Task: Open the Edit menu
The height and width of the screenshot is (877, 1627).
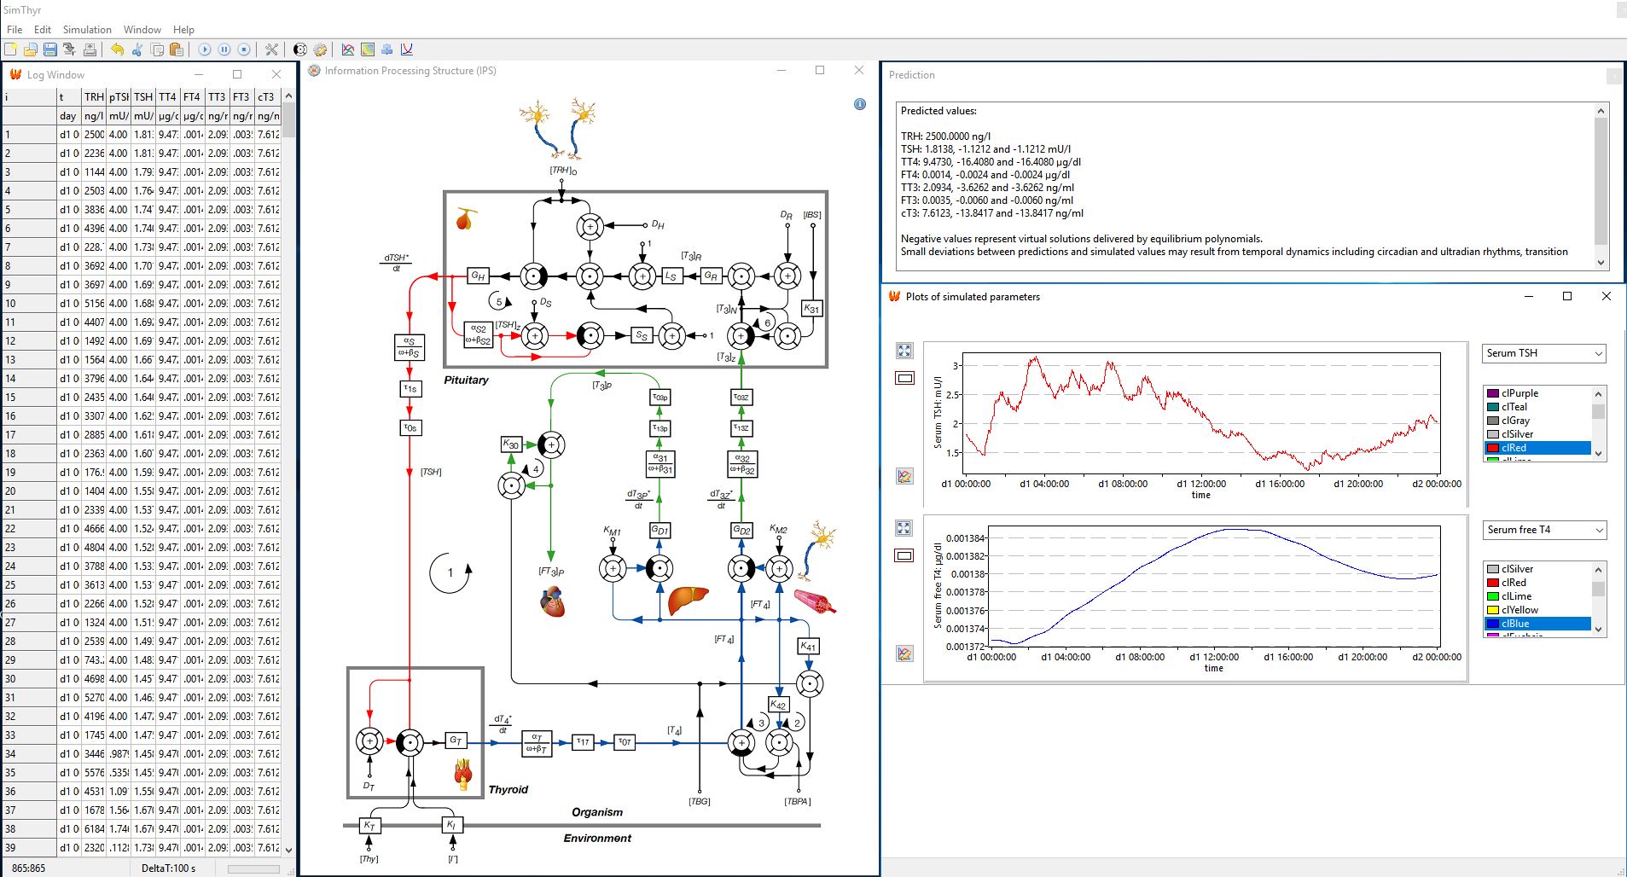Action: pyautogui.click(x=43, y=29)
